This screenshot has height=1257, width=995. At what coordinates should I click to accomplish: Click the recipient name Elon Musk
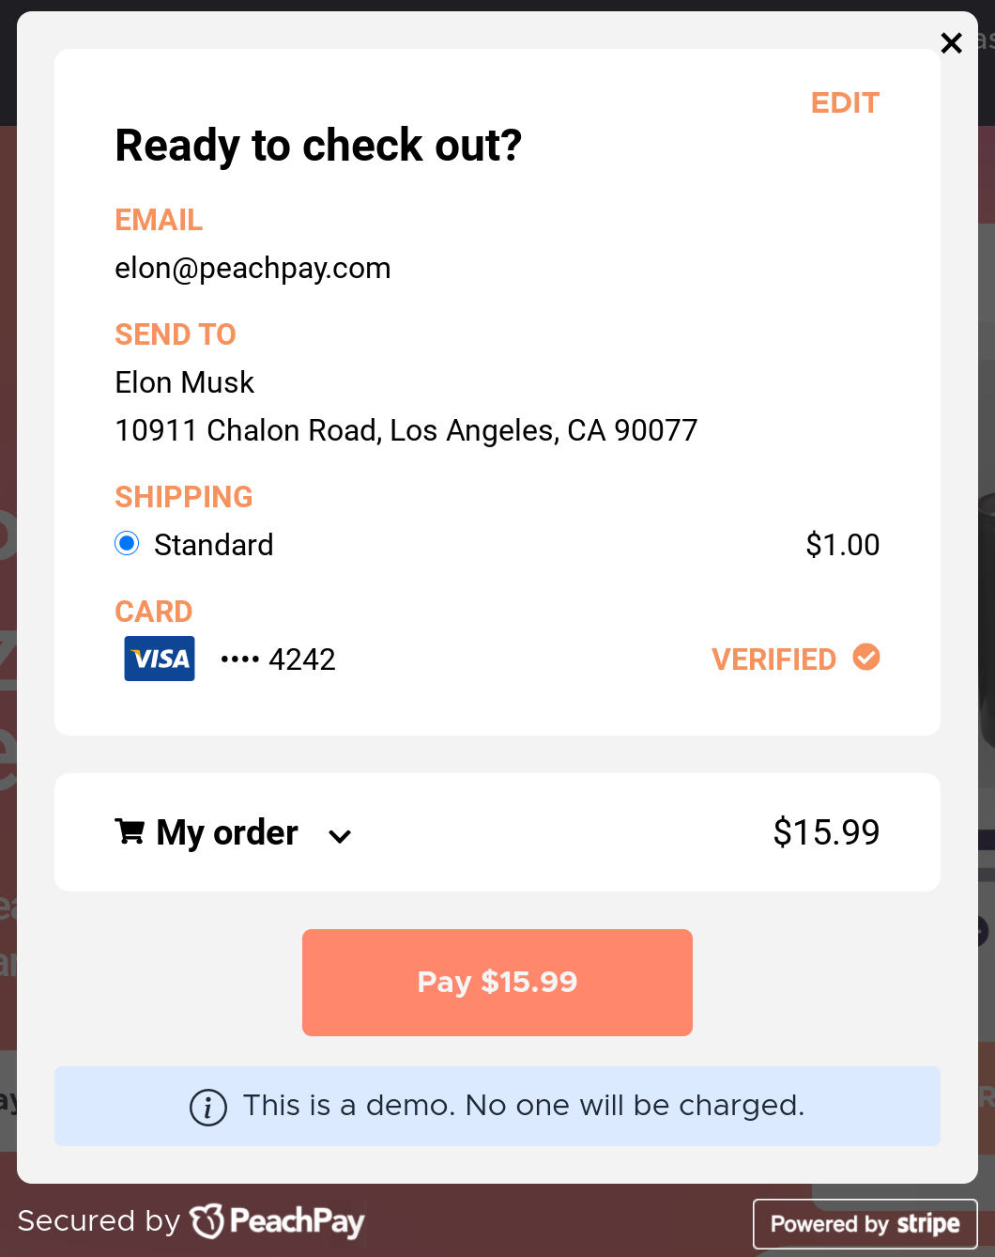(x=185, y=382)
